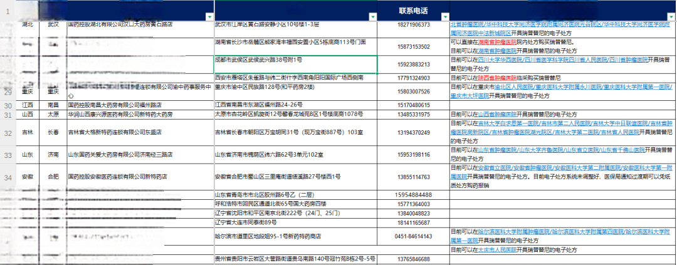
Task: Select address cell 辽宁省沈阳市和平区南京北街222号
Action: tap(296, 214)
